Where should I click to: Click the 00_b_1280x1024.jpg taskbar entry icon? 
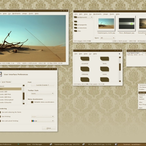point(84,145)
